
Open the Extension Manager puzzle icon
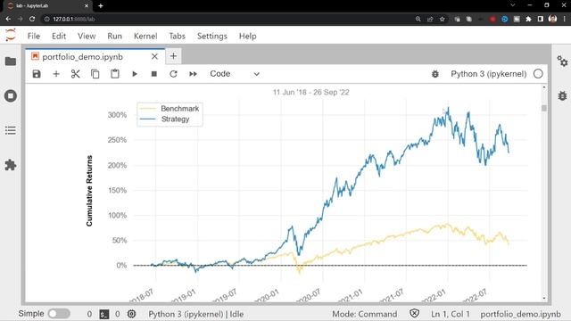[11, 165]
